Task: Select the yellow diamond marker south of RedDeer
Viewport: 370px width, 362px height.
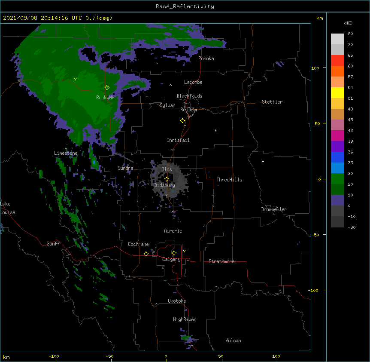Action: [182, 121]
